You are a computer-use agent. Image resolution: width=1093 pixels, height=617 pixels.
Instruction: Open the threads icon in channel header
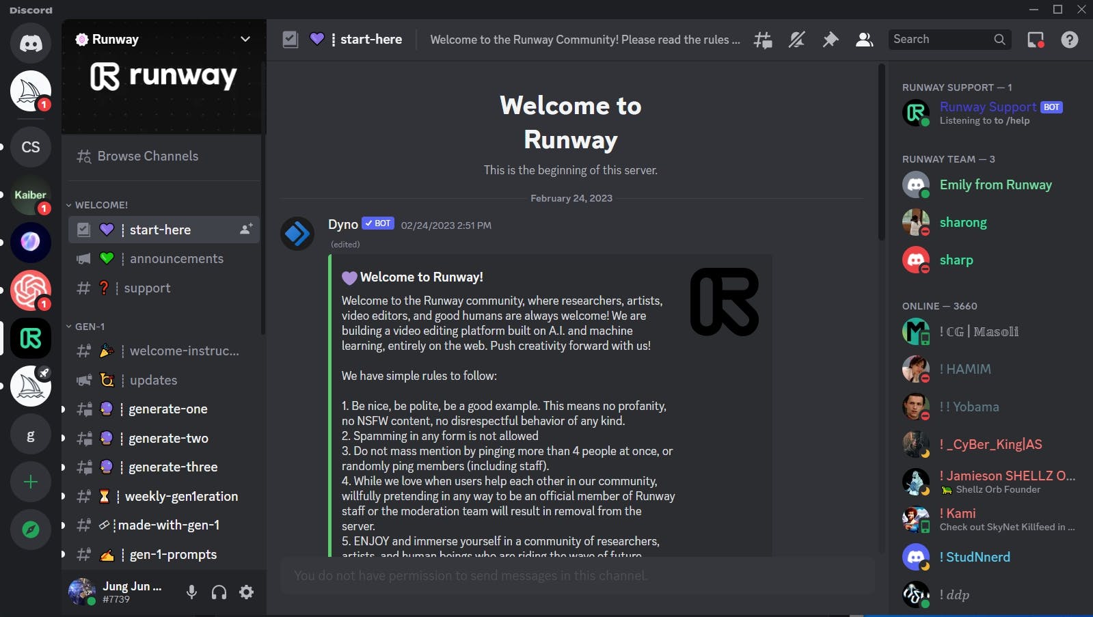click(763, 40)
